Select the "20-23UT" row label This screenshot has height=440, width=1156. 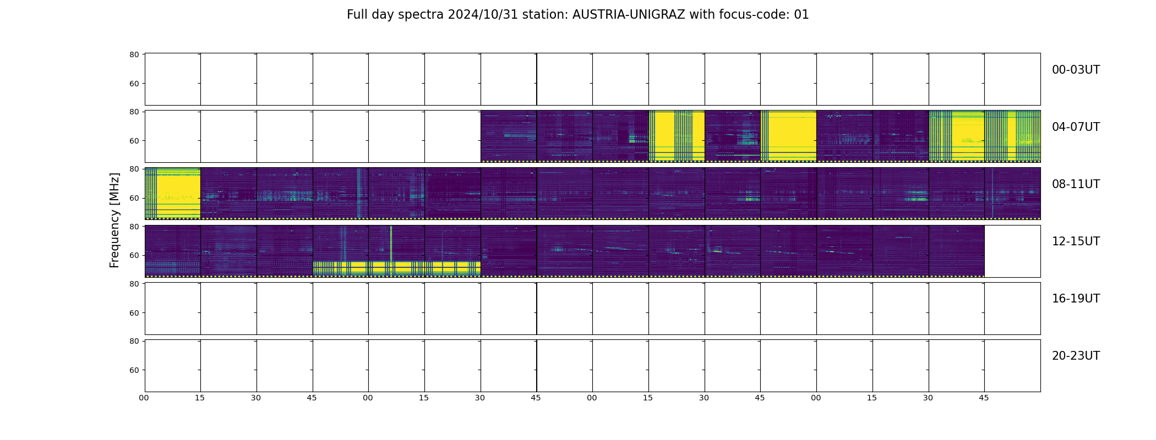coord(1076,356)
